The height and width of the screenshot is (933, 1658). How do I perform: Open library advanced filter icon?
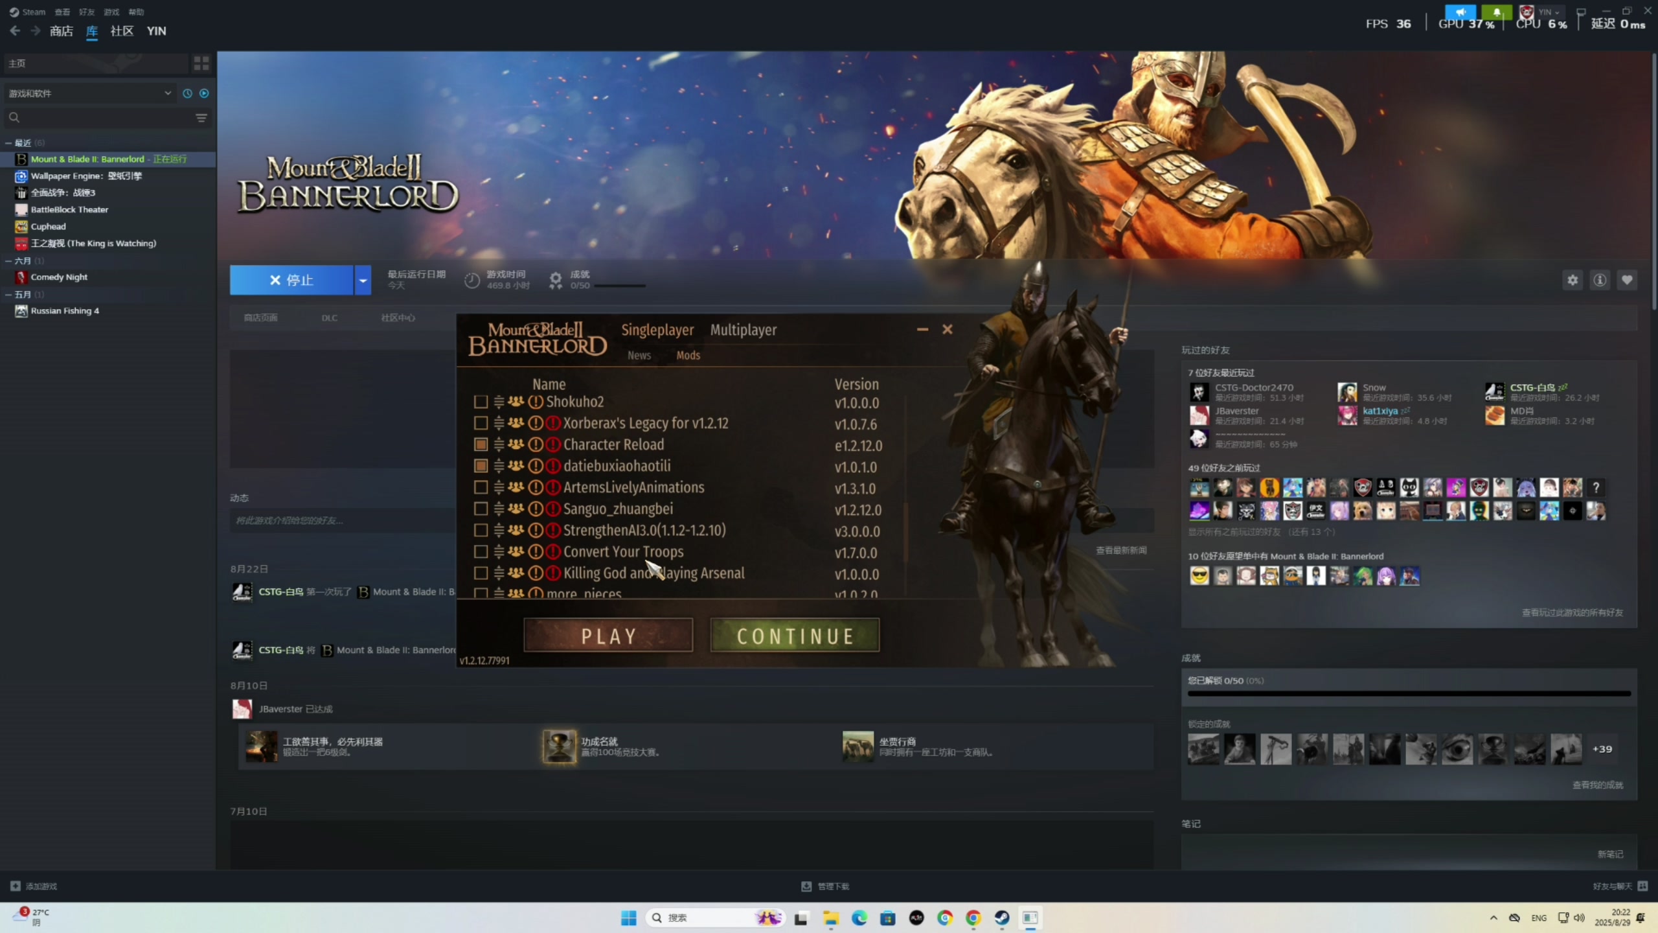pyautogui.click(x=201, y=118)
